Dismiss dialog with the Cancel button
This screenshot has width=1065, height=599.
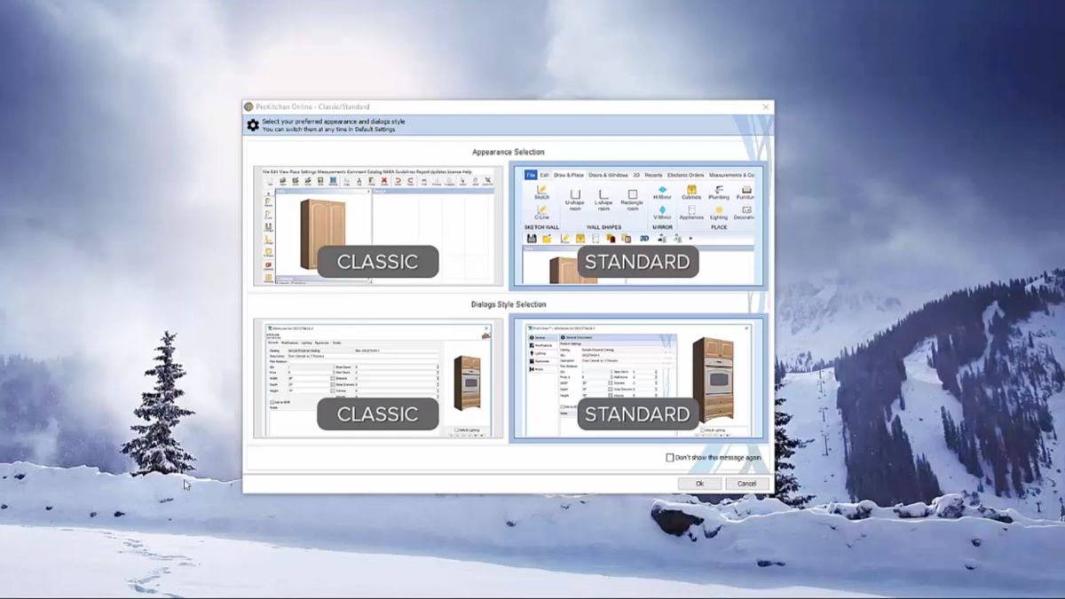(747, 484)
